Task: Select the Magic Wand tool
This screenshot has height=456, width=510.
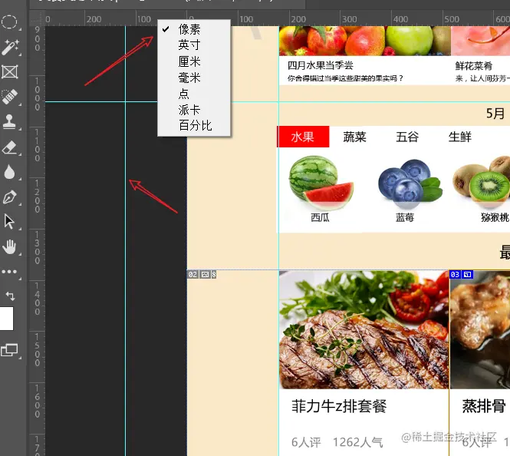Action: [10, 47]
